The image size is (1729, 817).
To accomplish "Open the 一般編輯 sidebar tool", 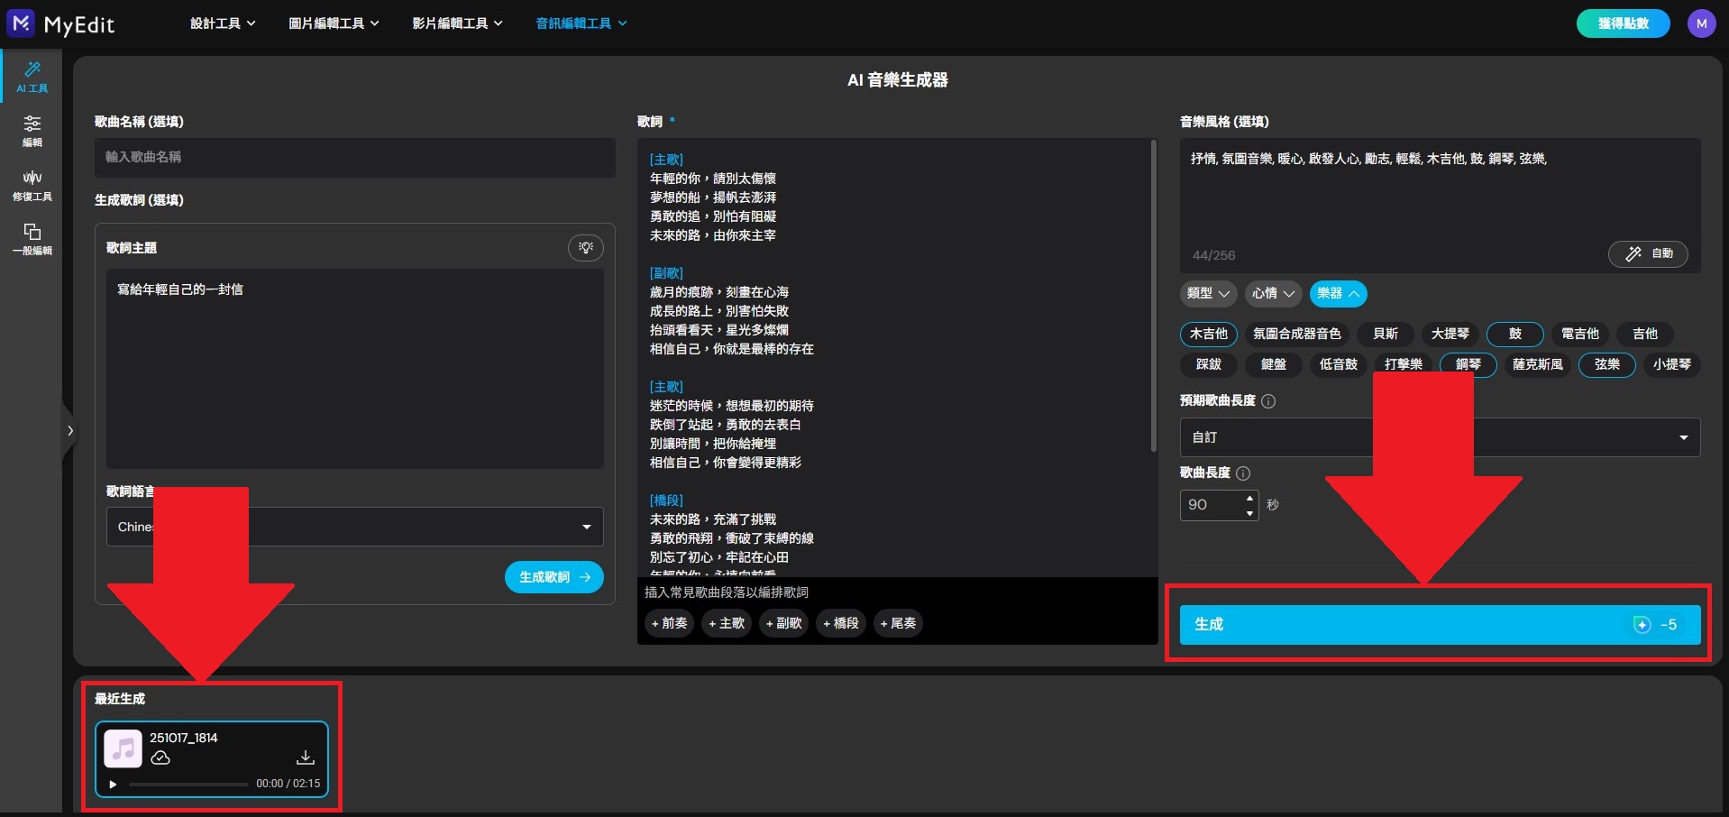I will (32, 238).
